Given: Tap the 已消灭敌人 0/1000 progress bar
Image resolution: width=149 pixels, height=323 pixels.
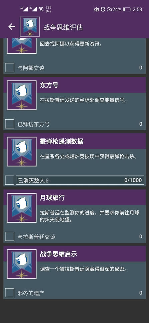Looking at the screenshot, I should (x=80, y=180).
